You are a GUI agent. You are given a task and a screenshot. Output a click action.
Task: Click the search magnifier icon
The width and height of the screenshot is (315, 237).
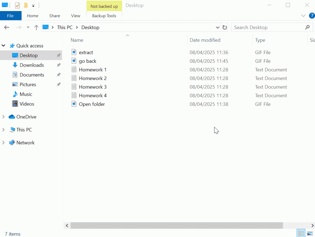[307, 27]
